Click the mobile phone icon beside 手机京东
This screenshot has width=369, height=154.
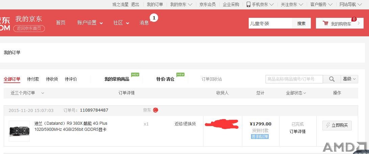248,4
